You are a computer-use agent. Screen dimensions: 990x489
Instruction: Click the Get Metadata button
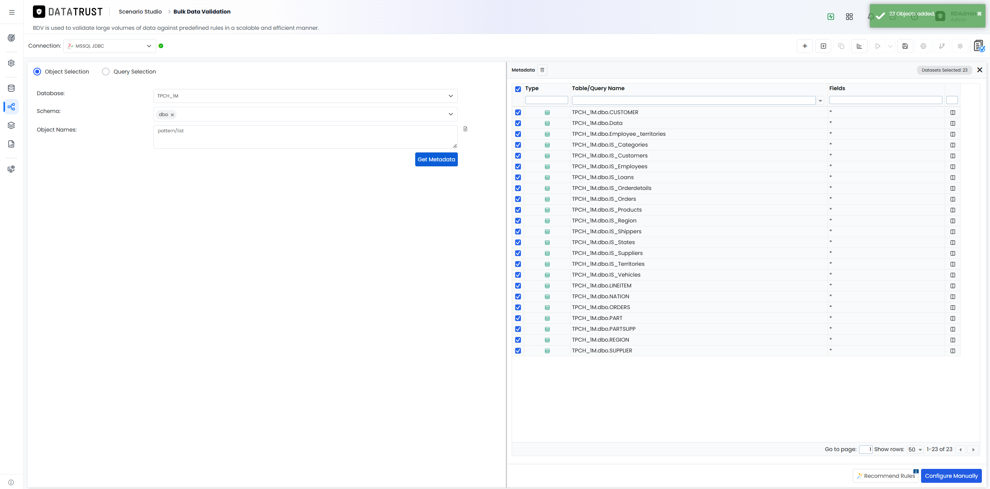tap(436, 159)
